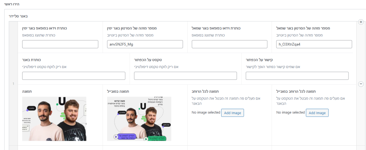
Task: Focus the empty input under כותרת וידאו בפופאפ בוגר שמאל
Action: click(229, 44)
